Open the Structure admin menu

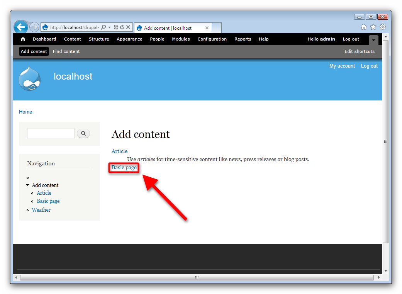(99, 39)
